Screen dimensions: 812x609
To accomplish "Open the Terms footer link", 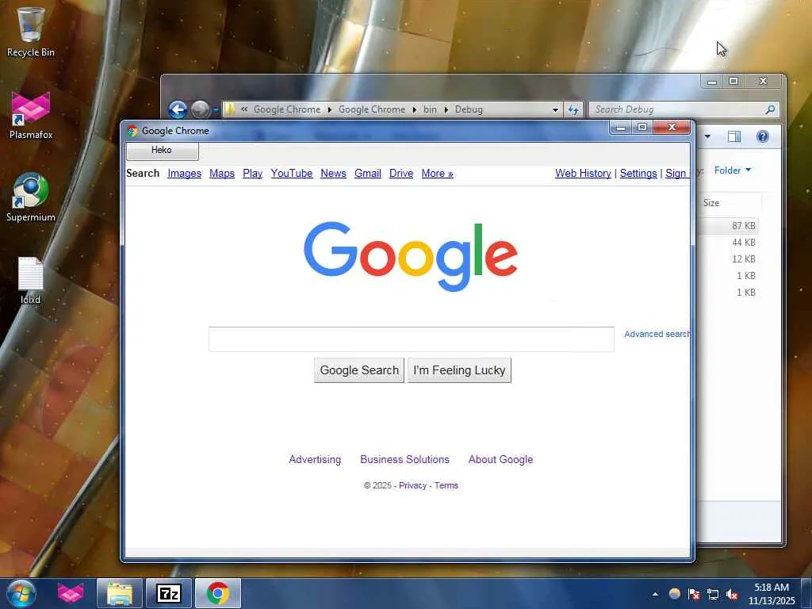I will 446,485.
